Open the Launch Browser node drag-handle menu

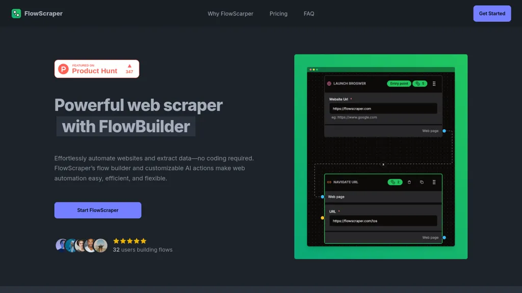434,84
